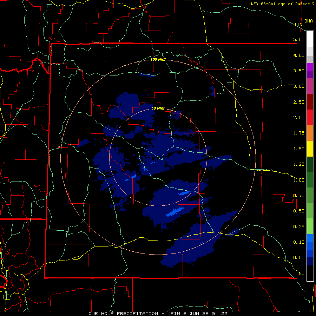The width and height of the screenshot is (316, 316).
Task: Pick the black ND color scale segment
Action: pos(310,273)
